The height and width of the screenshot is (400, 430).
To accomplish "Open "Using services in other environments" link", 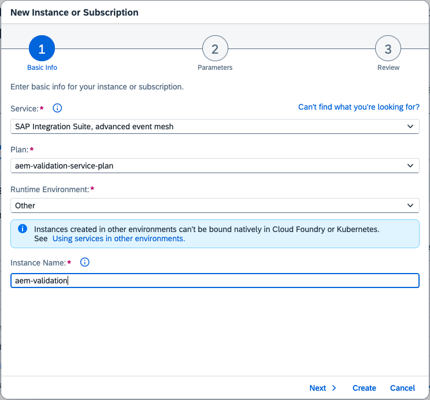I will click(x=118, y=239).
